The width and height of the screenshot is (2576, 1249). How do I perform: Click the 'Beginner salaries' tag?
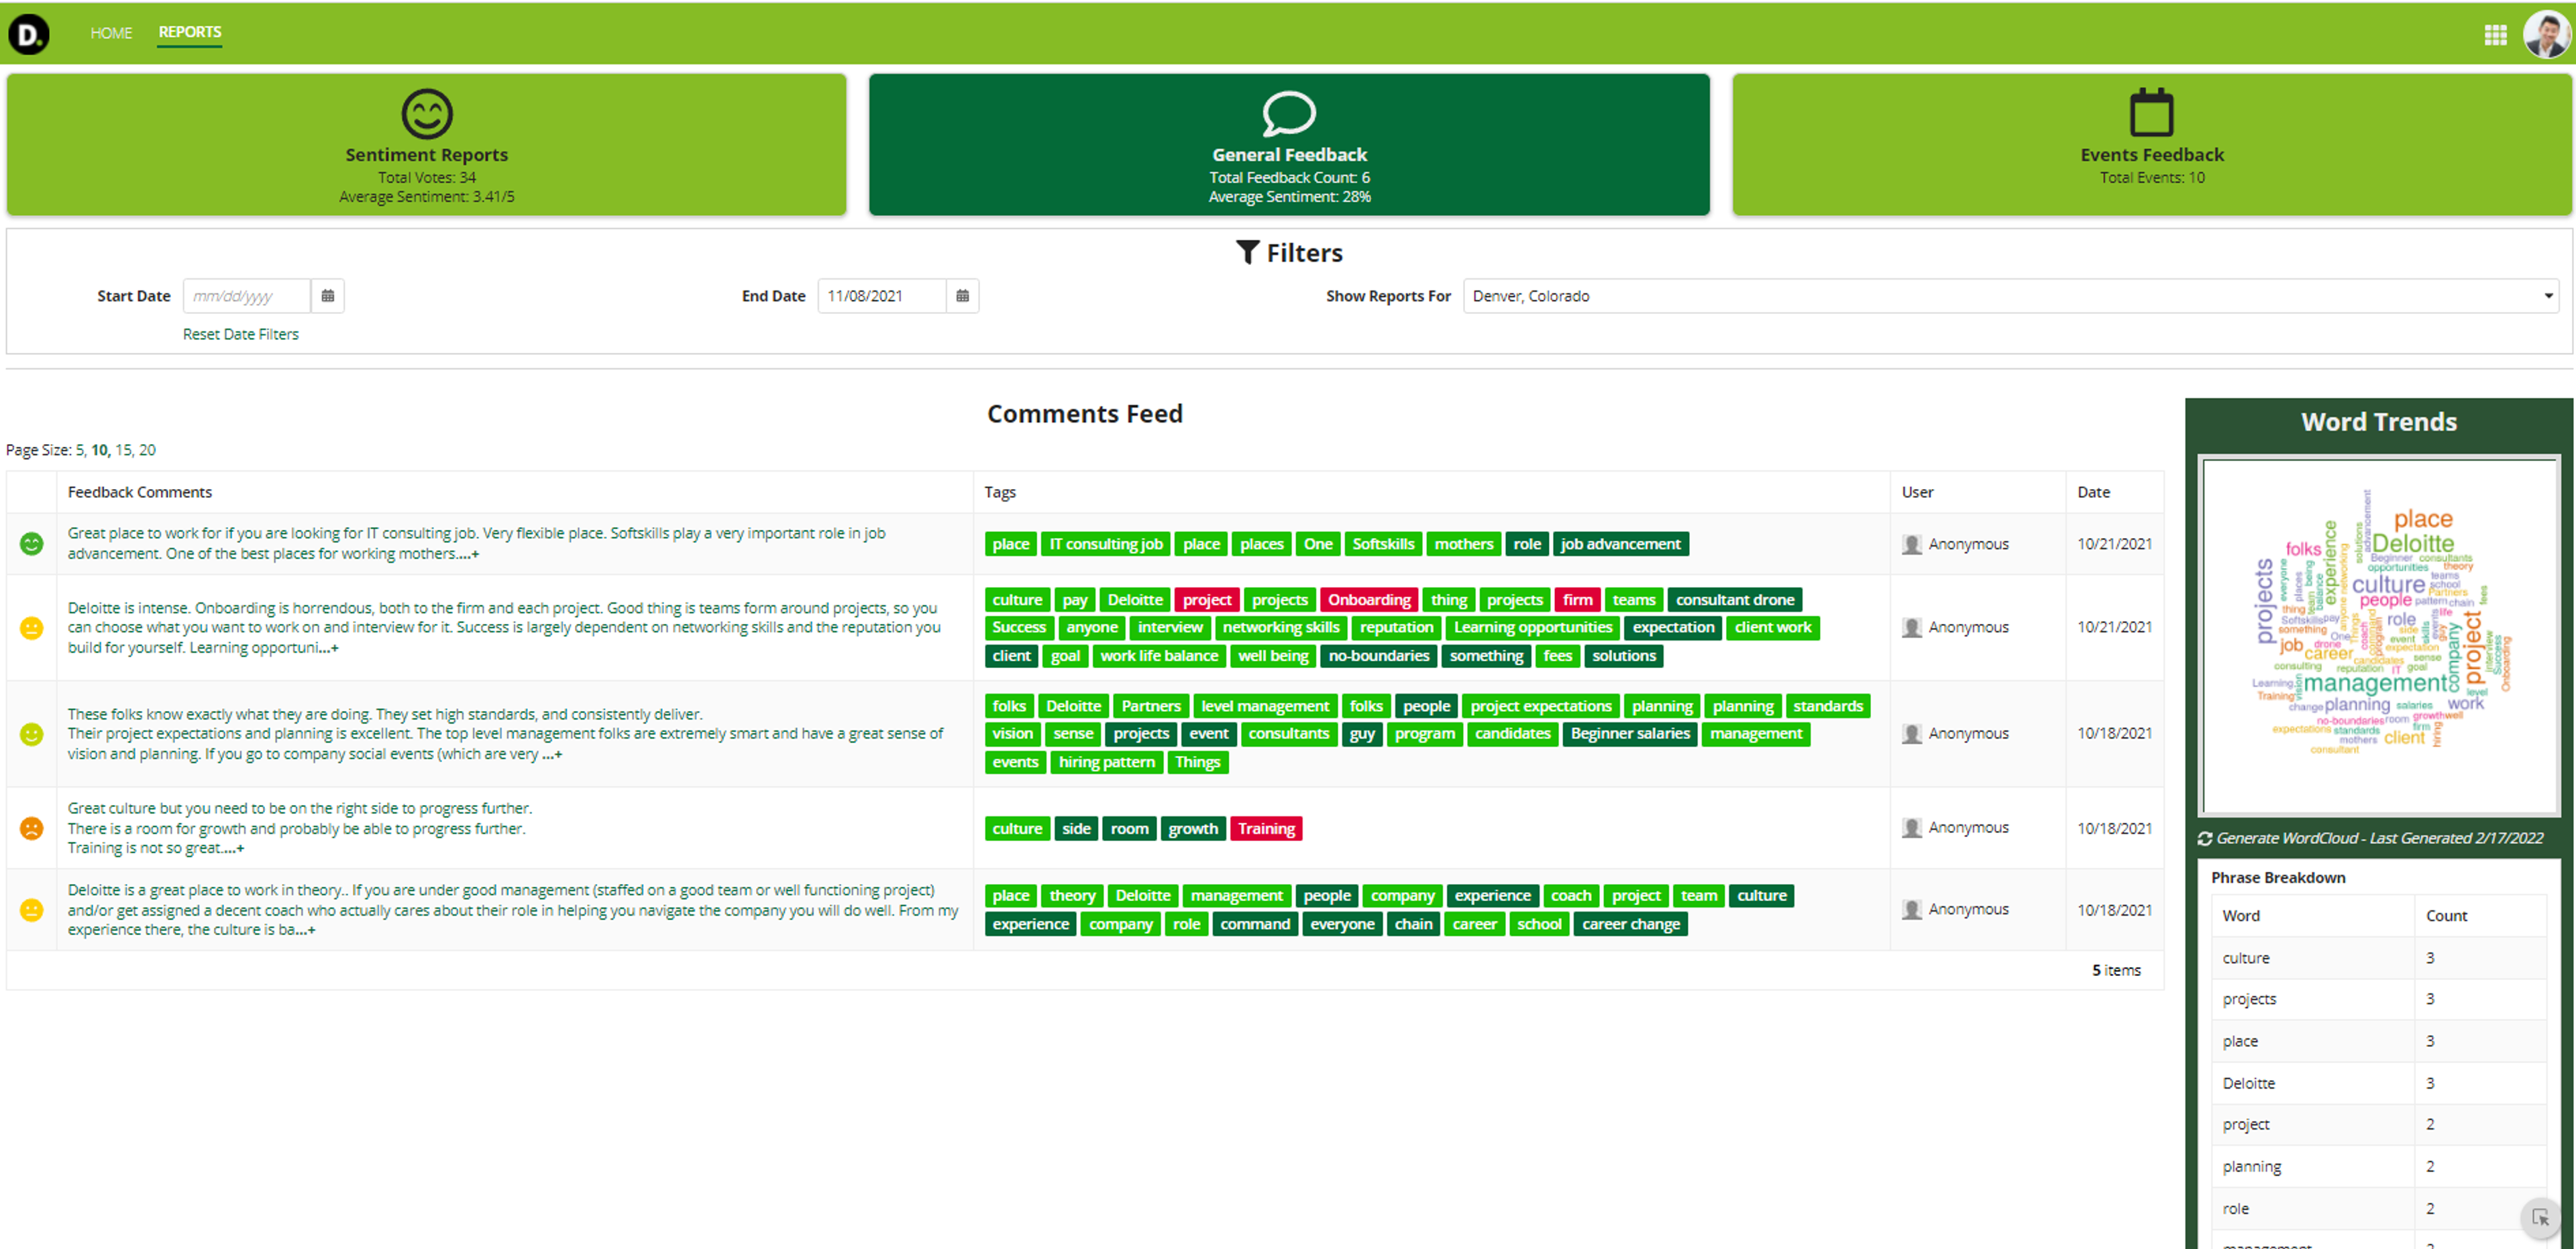(1629, 734)
